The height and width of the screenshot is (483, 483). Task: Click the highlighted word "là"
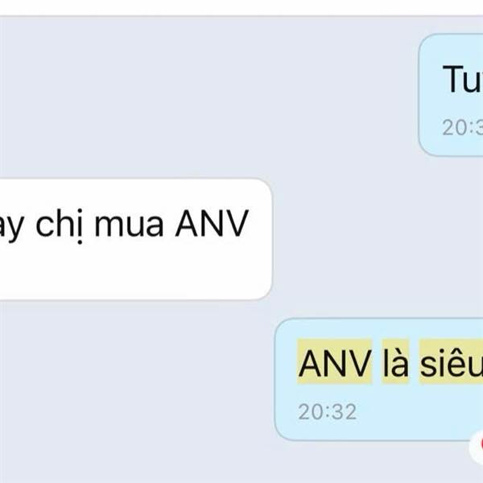[x=395, y=361]
